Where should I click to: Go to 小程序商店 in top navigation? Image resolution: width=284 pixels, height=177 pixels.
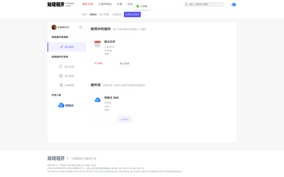(x=105, y=4)
